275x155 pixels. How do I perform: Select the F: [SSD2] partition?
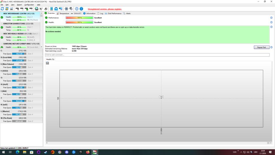click(21, 73)
